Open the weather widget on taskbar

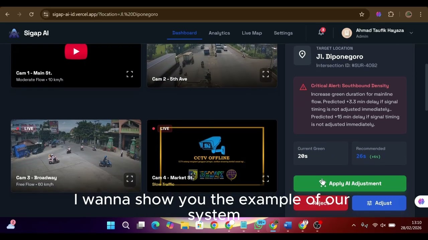(11, 225)
